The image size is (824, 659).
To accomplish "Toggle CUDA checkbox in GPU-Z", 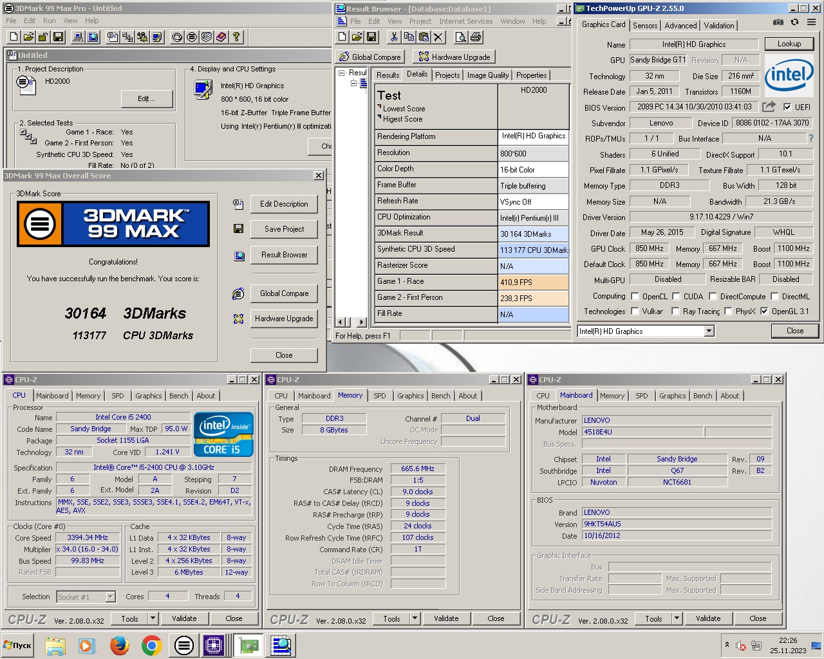I will pos(677,297).
